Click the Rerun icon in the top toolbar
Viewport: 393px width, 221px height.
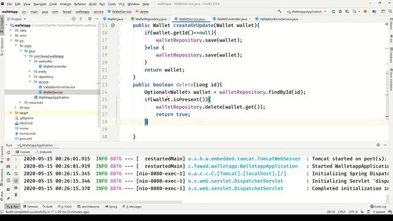tap(333, 12)
